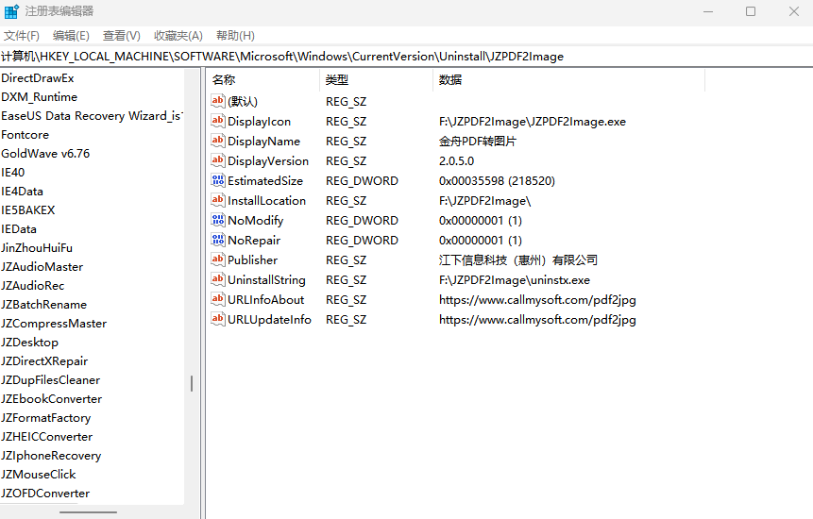Click the string icon beside DisplayIcon
Screen dimensions: 813x519
(218, 121)
